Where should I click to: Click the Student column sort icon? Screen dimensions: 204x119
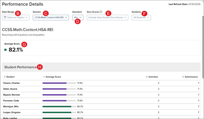[5, 77]
